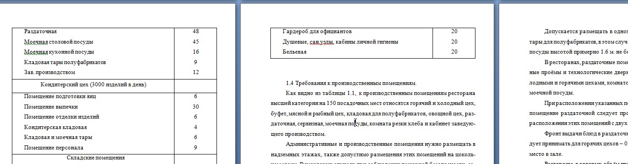The height and width of the screenshot is (164, 628).
Task: Click 'Помещение персонала' table row
Action: [115, 148]
